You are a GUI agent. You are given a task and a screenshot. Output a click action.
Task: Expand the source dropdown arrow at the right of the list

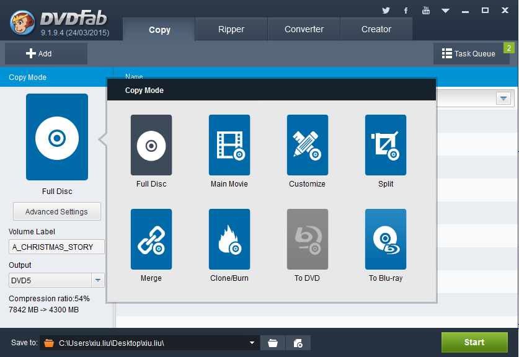point(503,99)
